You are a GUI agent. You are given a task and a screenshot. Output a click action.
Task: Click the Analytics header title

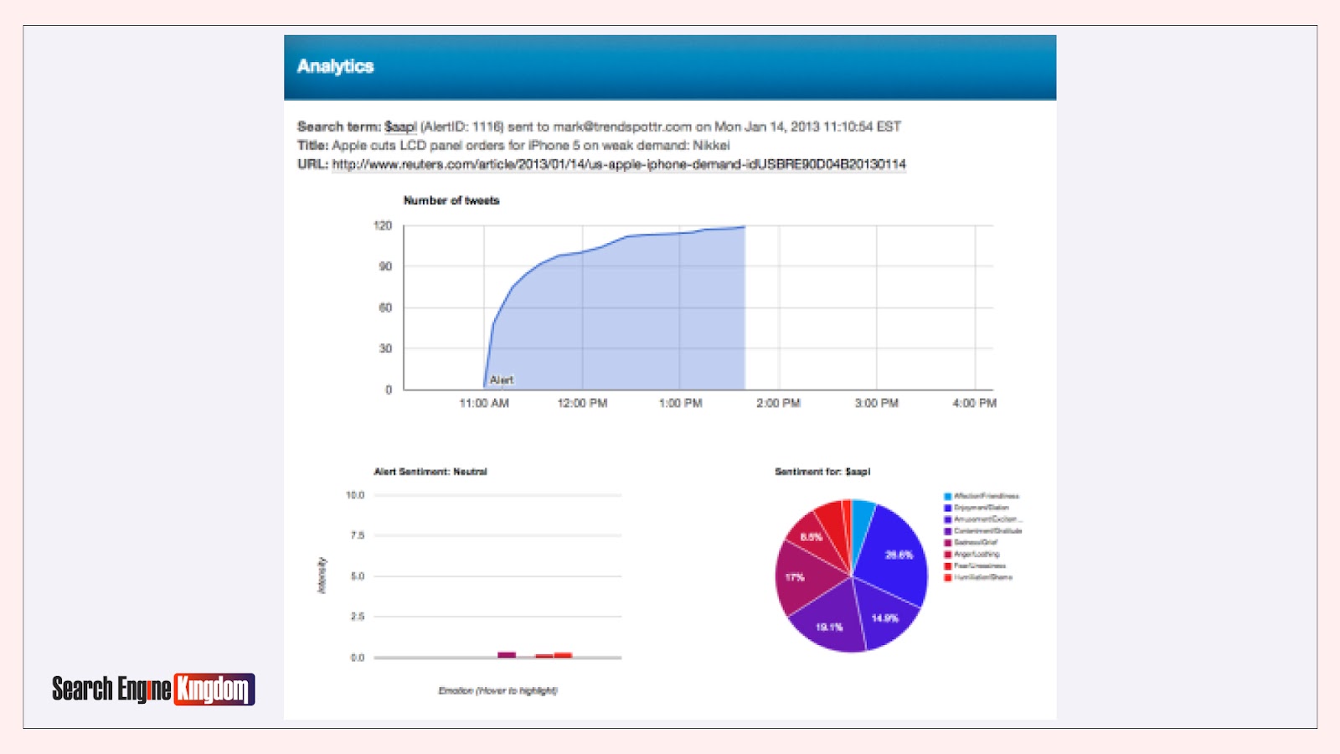335,66
